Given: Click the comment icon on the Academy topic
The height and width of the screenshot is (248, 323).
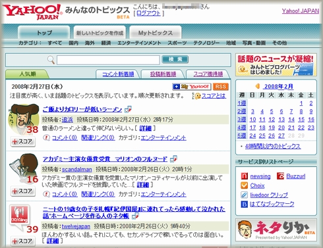Looking at the screenshot, I should coord(46,194).
